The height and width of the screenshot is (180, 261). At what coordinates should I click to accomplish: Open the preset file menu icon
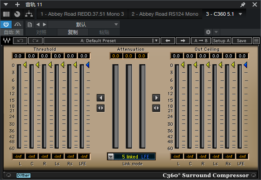[x=30, y=25]
